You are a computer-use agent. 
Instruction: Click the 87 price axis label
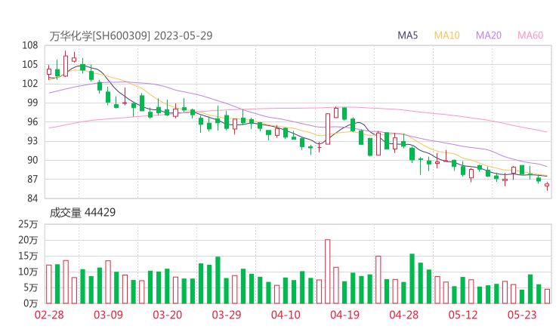pos(32,179)
